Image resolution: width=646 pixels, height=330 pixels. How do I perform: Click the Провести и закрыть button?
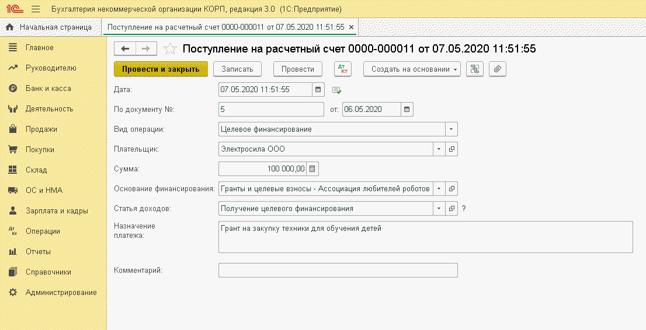click(x=161, y=69)
